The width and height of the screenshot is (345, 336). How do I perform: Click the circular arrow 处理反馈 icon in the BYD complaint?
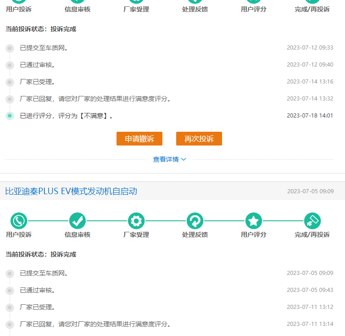pos(195,221)
